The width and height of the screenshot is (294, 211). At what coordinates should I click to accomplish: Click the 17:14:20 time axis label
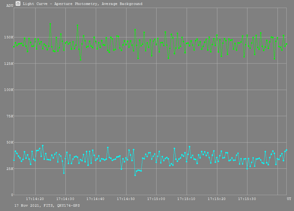click(x=35, y=199)
